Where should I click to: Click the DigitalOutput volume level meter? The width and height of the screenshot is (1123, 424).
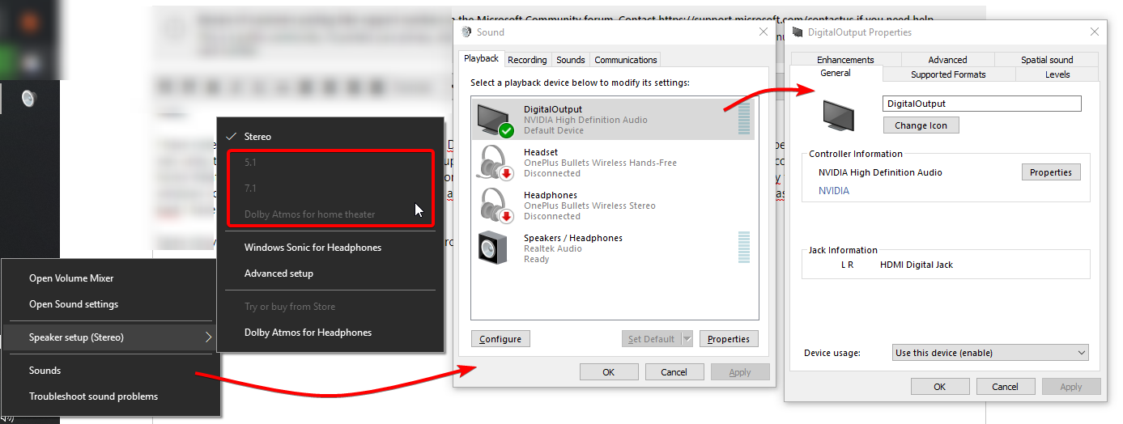pos(744,120)
